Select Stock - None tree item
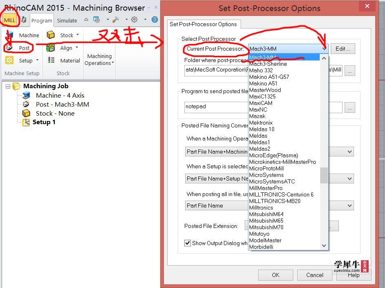 click(x=55, y=114)
